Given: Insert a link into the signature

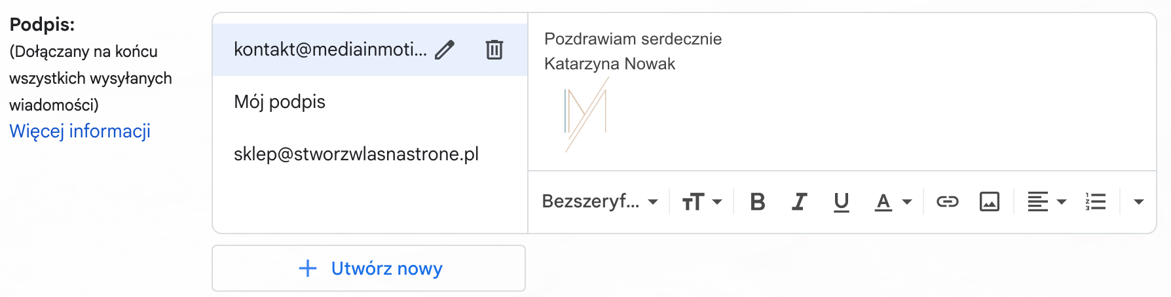Looking at the screenshot, I should 947,202.
